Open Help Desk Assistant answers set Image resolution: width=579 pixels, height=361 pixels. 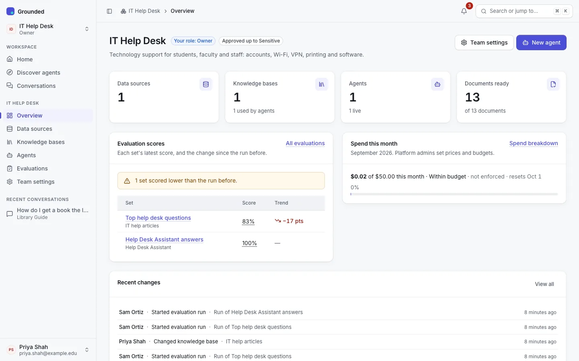tap(164, 239)
